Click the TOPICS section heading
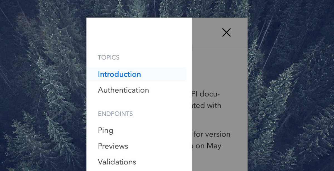Image resolution: width=334 pixels, height=171 pixels. [x=109, y=58]
